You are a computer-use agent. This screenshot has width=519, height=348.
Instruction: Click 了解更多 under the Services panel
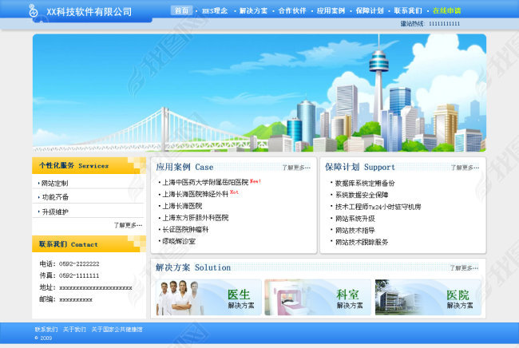click(x=128, y=225)
